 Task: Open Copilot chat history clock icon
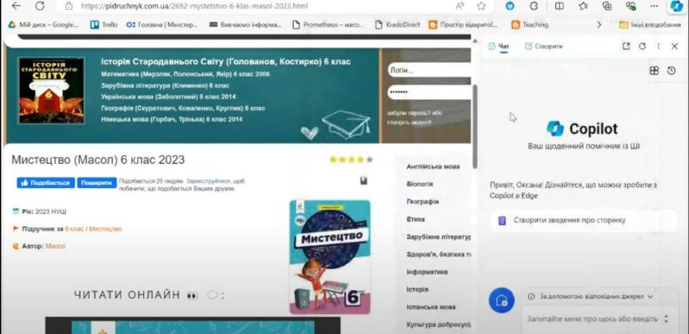(x=671, y=71)
